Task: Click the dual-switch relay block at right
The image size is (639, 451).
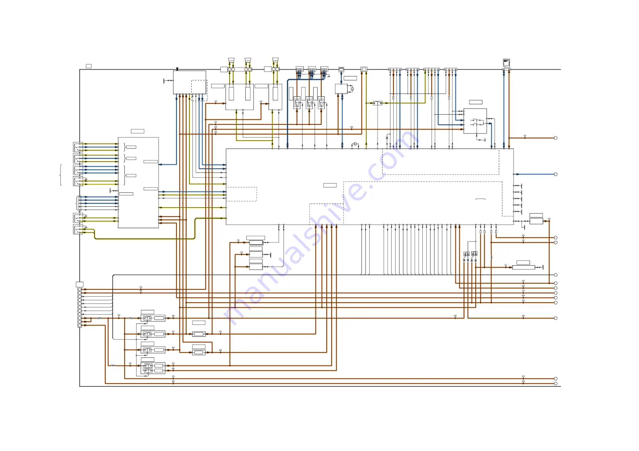Action: (x=475, y=121)
